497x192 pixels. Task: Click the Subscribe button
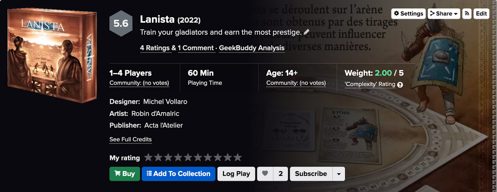(311, 174)
